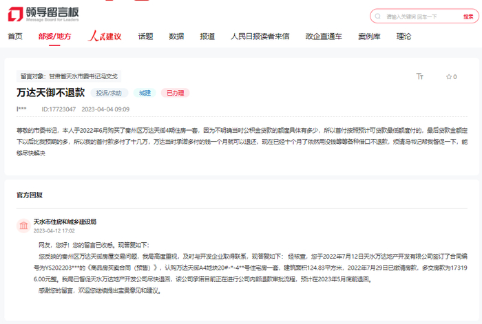Navigate to 政企直通车
The width and height of the screenshot is (482, 324).
[324, 36]
